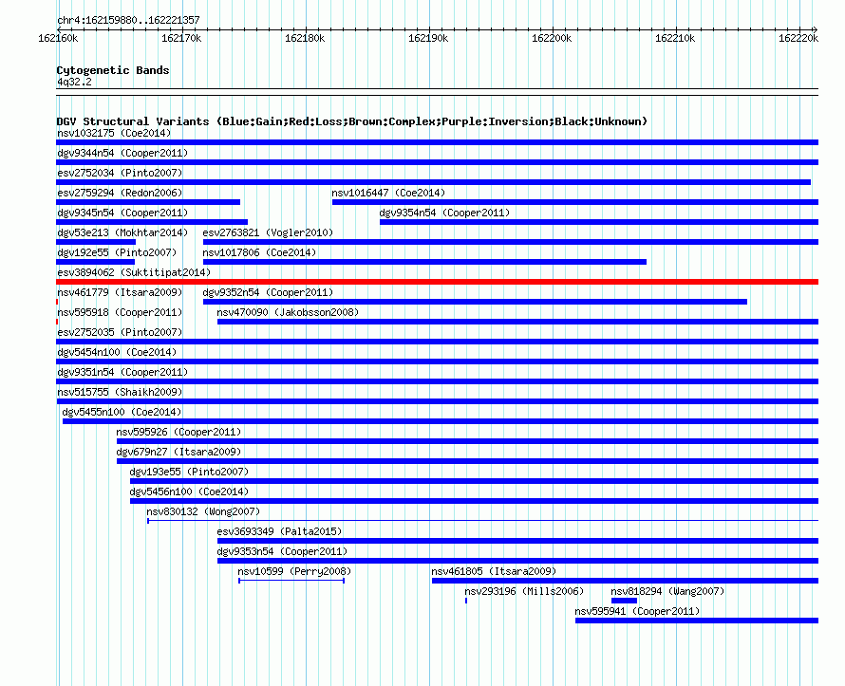Viewport: 845px width, 686px height.
Task: Select the 162180k ruler tick label
Action: pos(305,38)
